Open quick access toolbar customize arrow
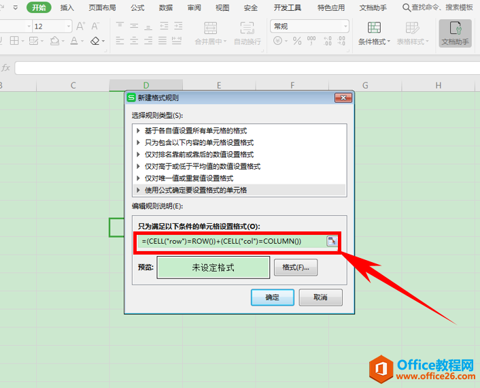The height and width of the screenshot is (388, 480). (16, 7)
